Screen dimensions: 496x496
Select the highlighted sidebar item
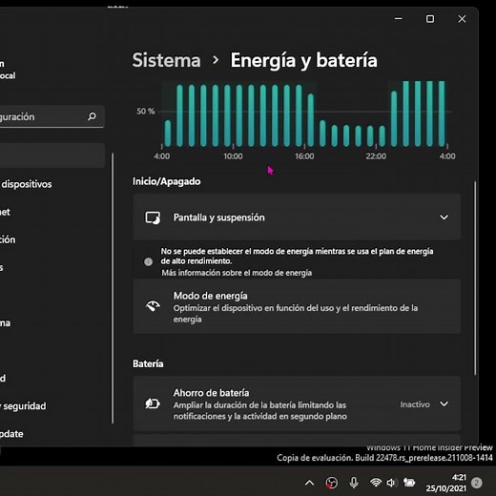[52, 155]
